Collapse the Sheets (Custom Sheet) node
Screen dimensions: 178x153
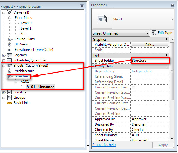4,66
